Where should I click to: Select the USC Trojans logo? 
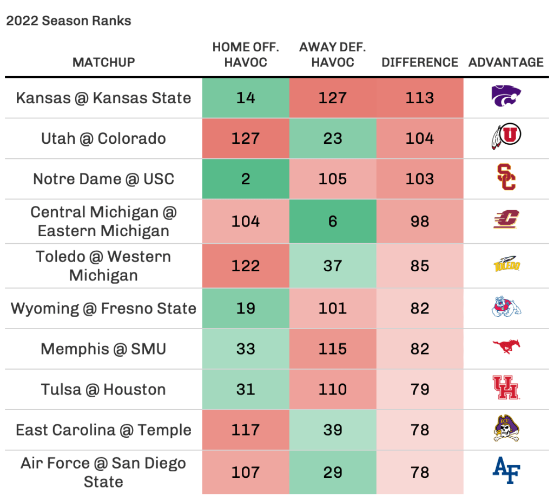point(506,178)
